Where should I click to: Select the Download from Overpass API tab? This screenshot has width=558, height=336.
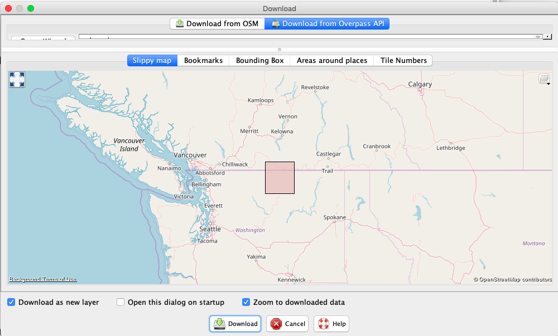tap(327, 24)
